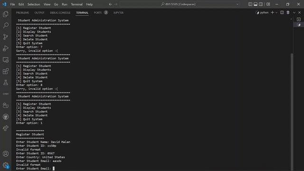Open Source Control view

pyautogui.click(x=6, y=37)
